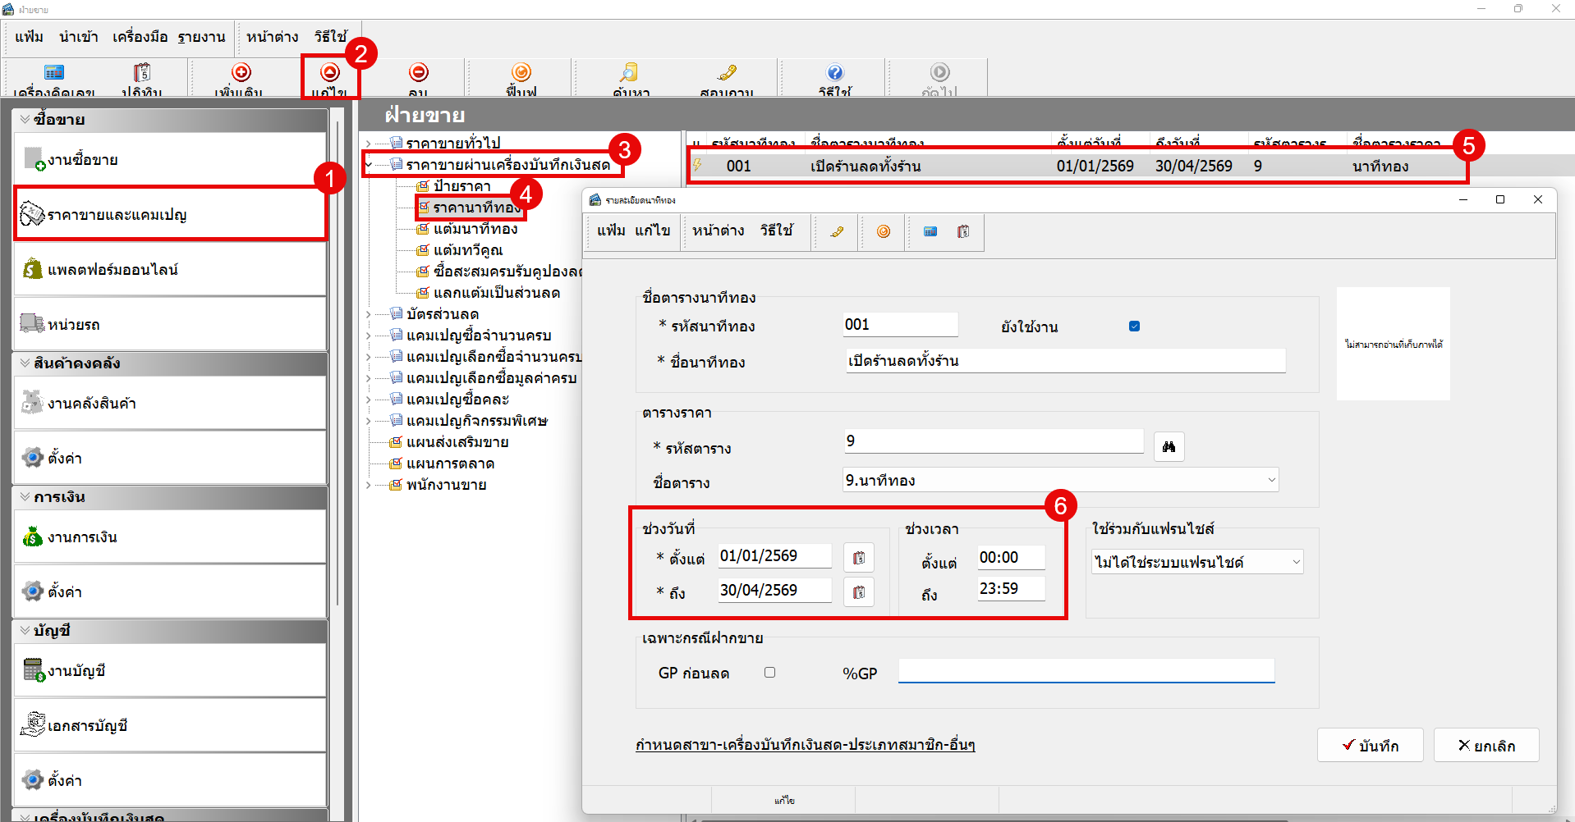Click the บันทึก save button
This screenshot has width=1575, height=822.
pos(1370,745)
